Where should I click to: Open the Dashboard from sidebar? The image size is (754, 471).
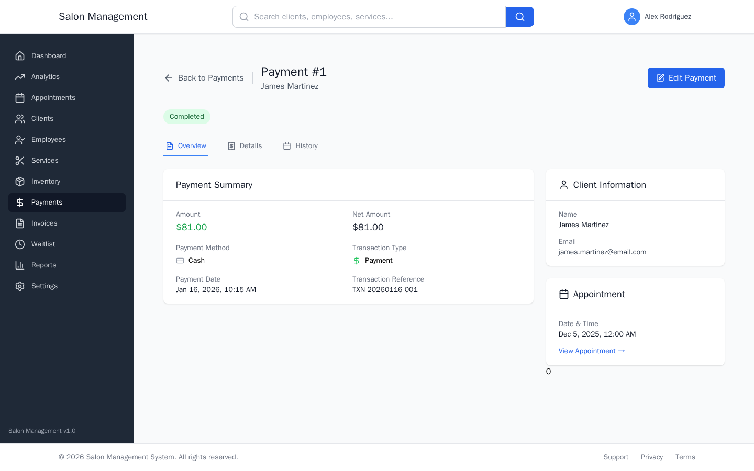[19, 55]
